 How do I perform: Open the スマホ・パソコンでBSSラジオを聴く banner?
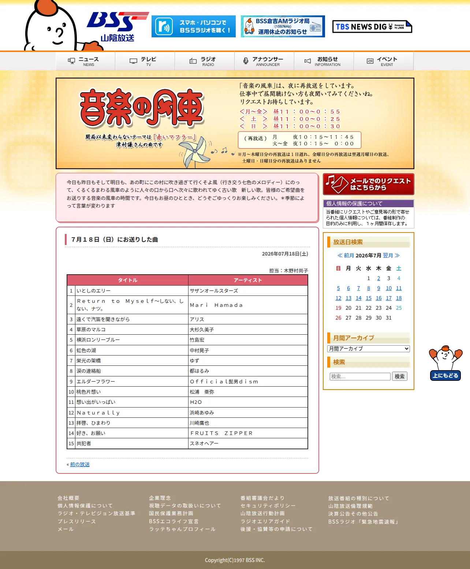pyautogui.click(x=194, y=26)
